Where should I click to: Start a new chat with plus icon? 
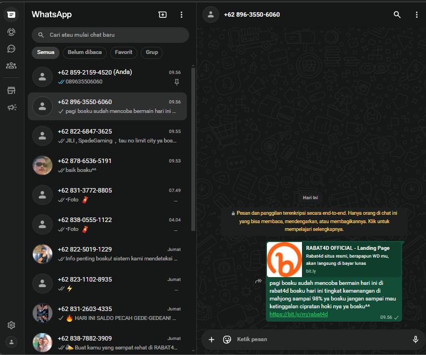coord(162,14)
